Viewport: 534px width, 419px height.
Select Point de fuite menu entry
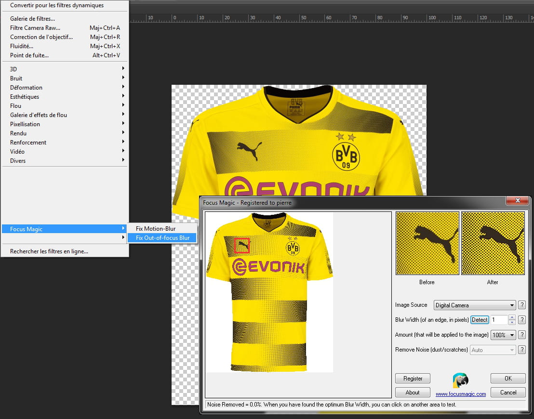pyautogui.click(x=65, y=55)
